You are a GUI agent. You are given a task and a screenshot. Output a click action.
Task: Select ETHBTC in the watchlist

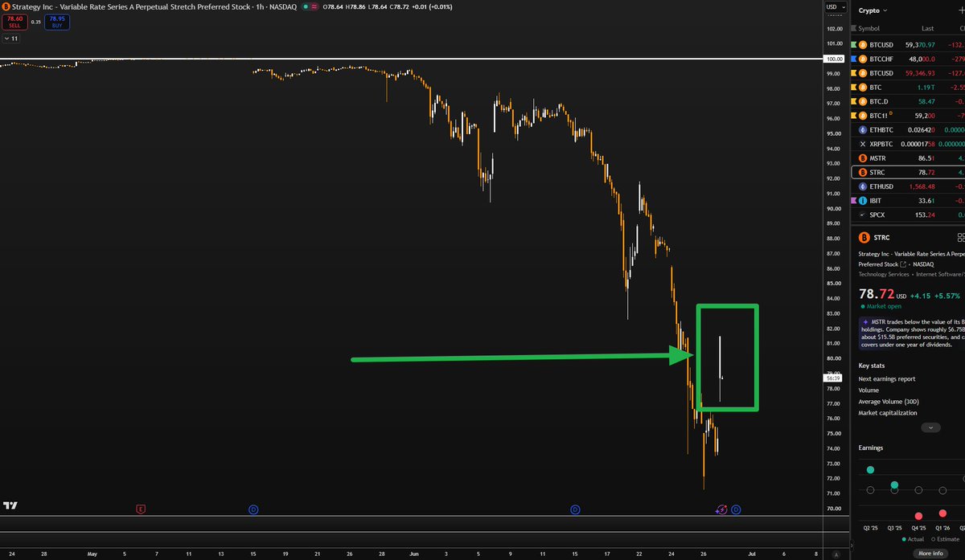point(908,129)
